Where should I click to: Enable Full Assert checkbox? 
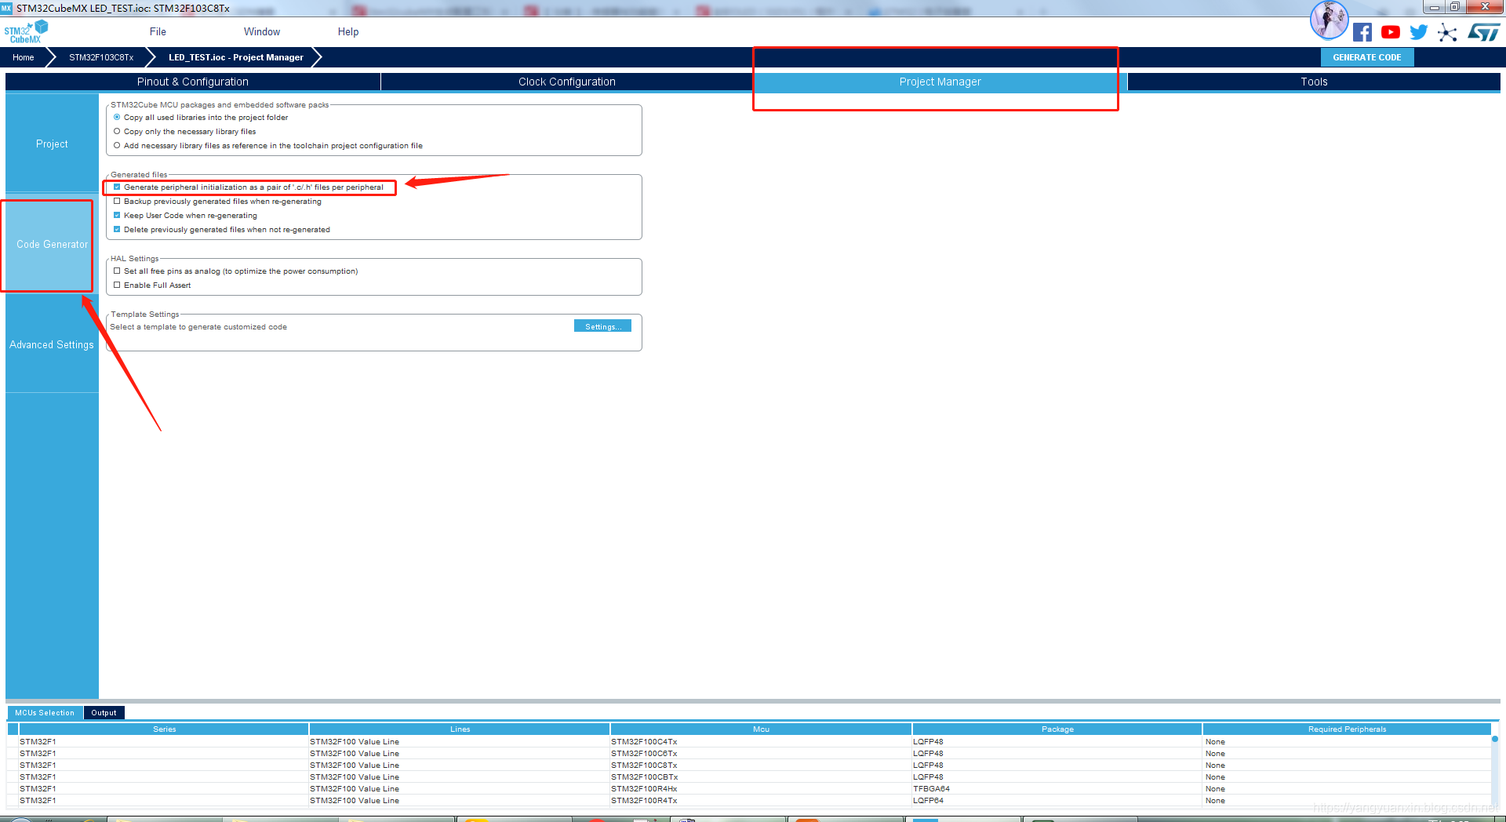coord(117,286)
